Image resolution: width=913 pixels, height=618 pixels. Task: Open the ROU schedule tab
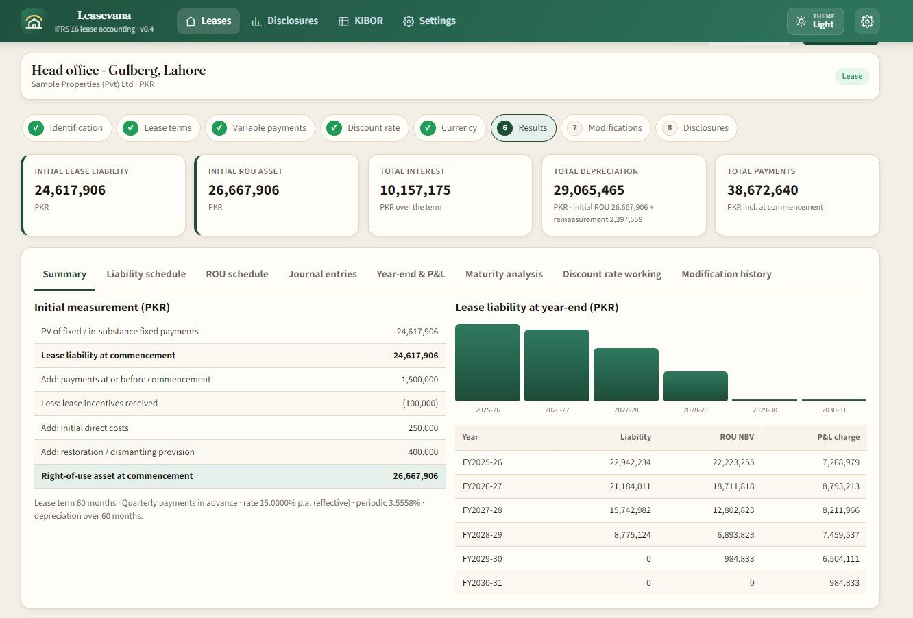pos(237,274)
